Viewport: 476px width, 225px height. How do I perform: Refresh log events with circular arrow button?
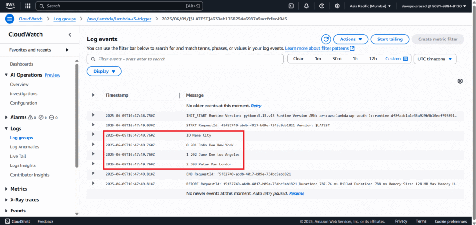326,39
